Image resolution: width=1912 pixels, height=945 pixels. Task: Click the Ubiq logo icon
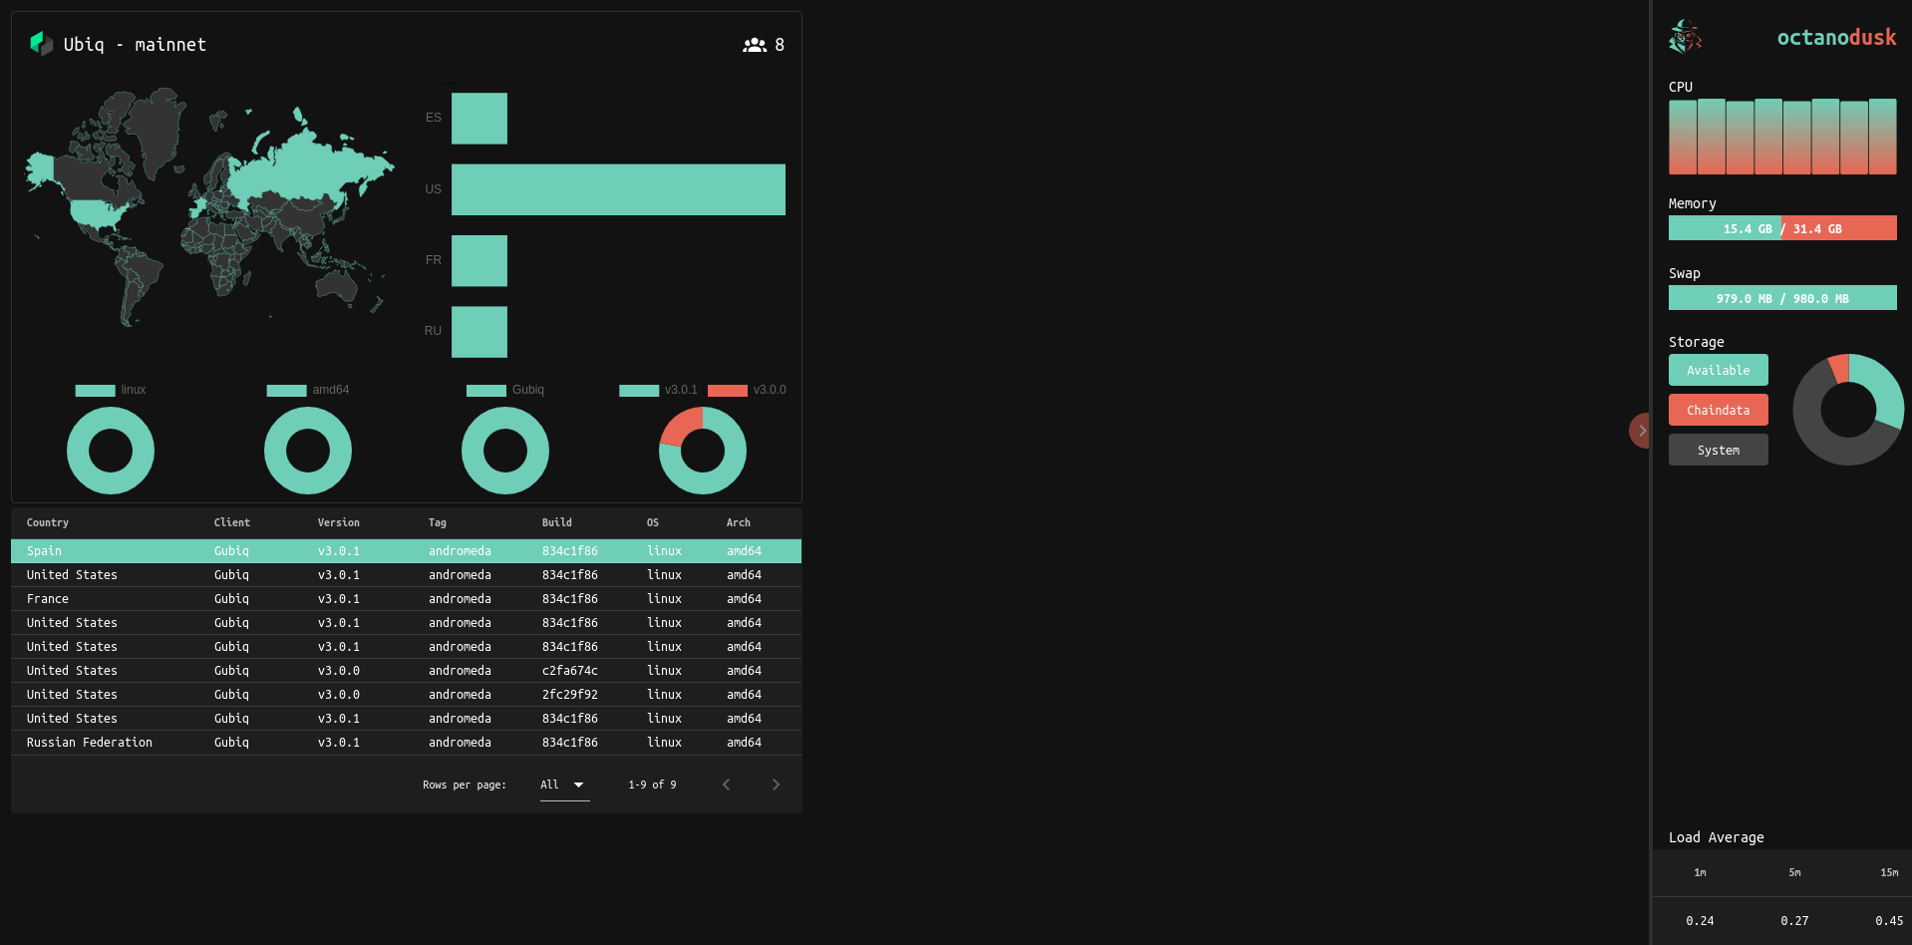click(41, 44)
